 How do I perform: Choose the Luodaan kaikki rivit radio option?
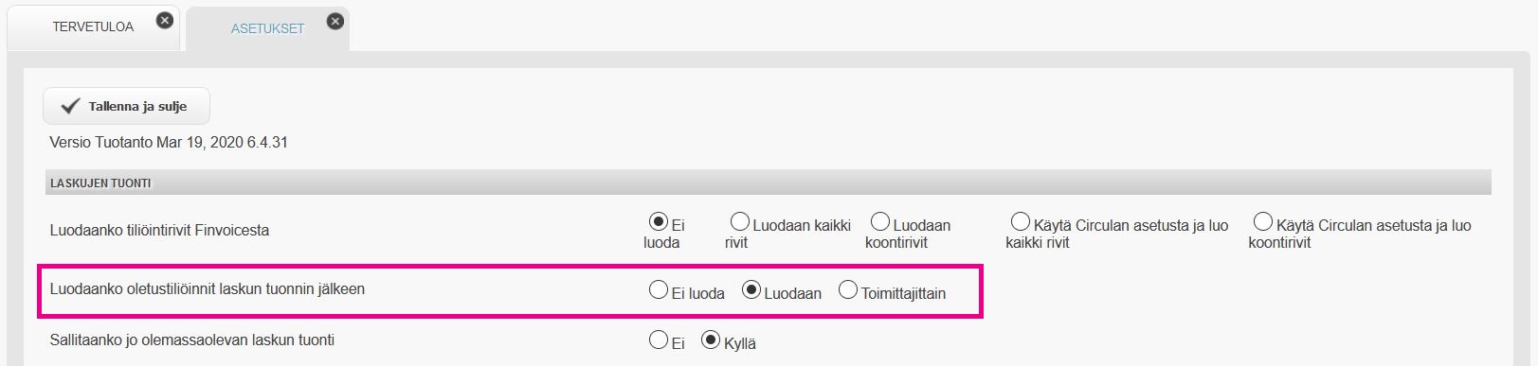[740, 222]
